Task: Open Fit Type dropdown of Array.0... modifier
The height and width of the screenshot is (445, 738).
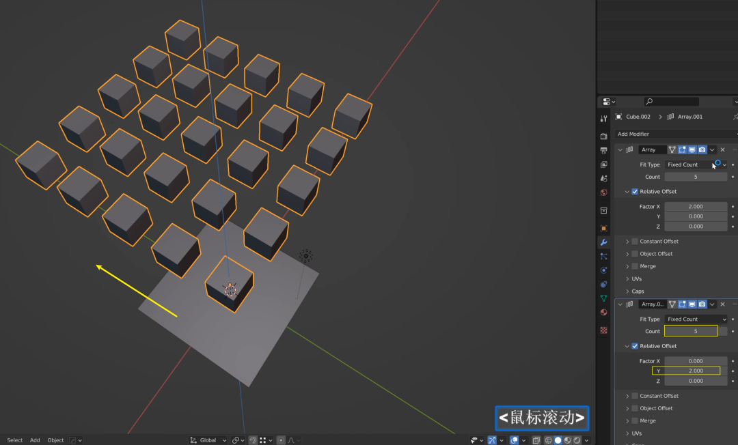Action: (x=696, y=319)
